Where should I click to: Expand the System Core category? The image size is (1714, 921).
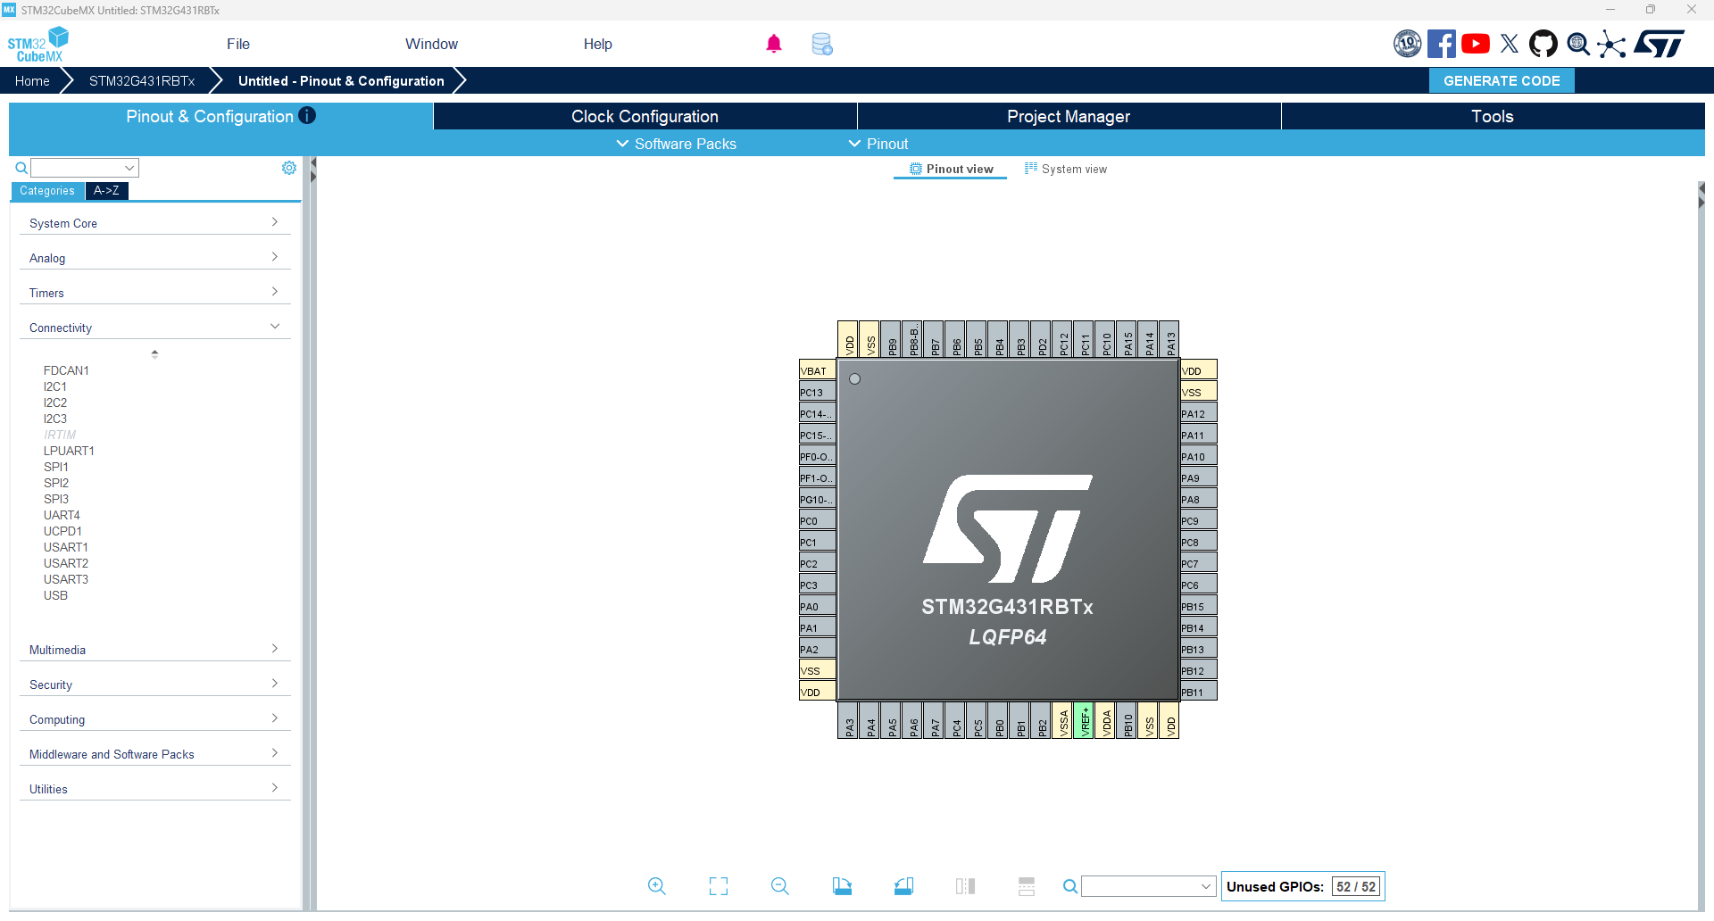click(x=152, y=223)
